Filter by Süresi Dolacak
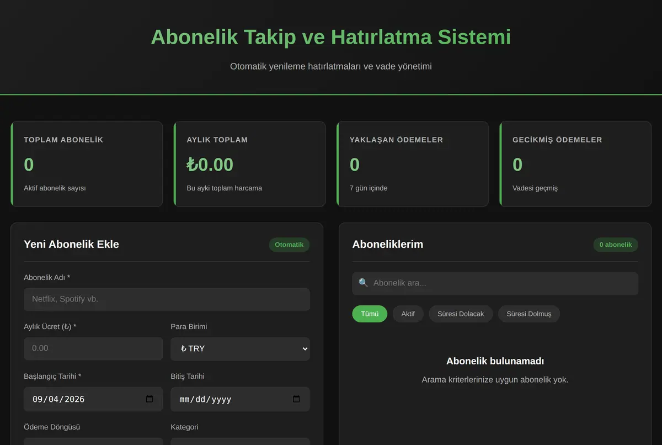662x445 pixels. coord(461,314)
